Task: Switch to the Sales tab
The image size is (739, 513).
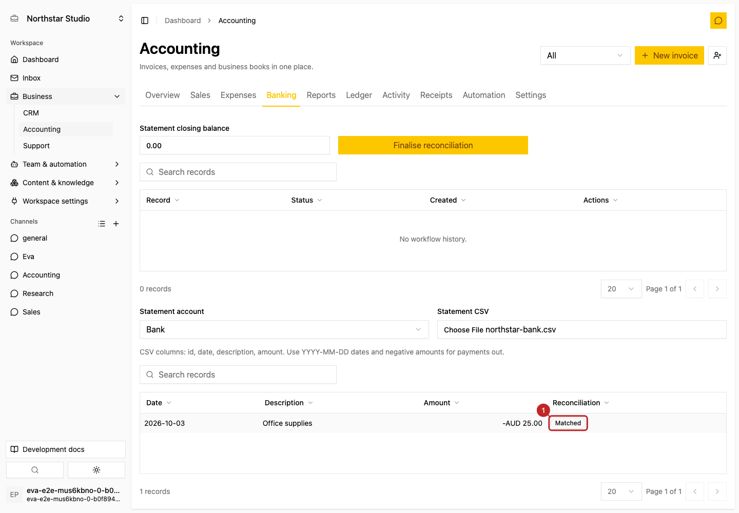Action: (200, 95)
